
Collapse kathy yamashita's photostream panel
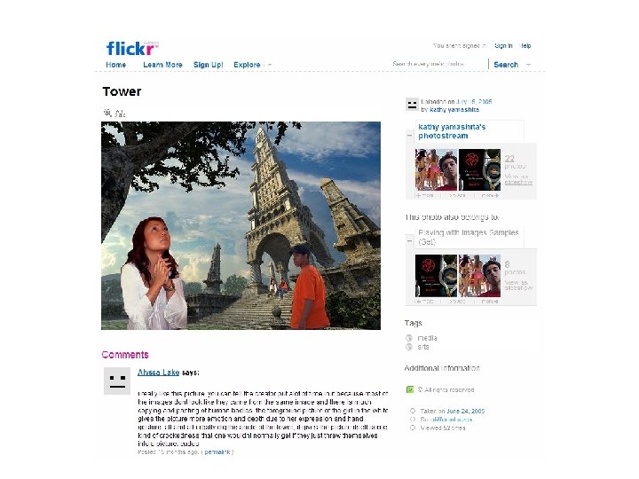tap(409, 135)
